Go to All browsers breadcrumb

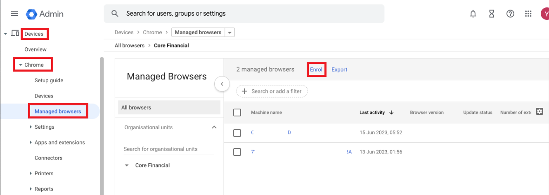(x=130, y=46)
